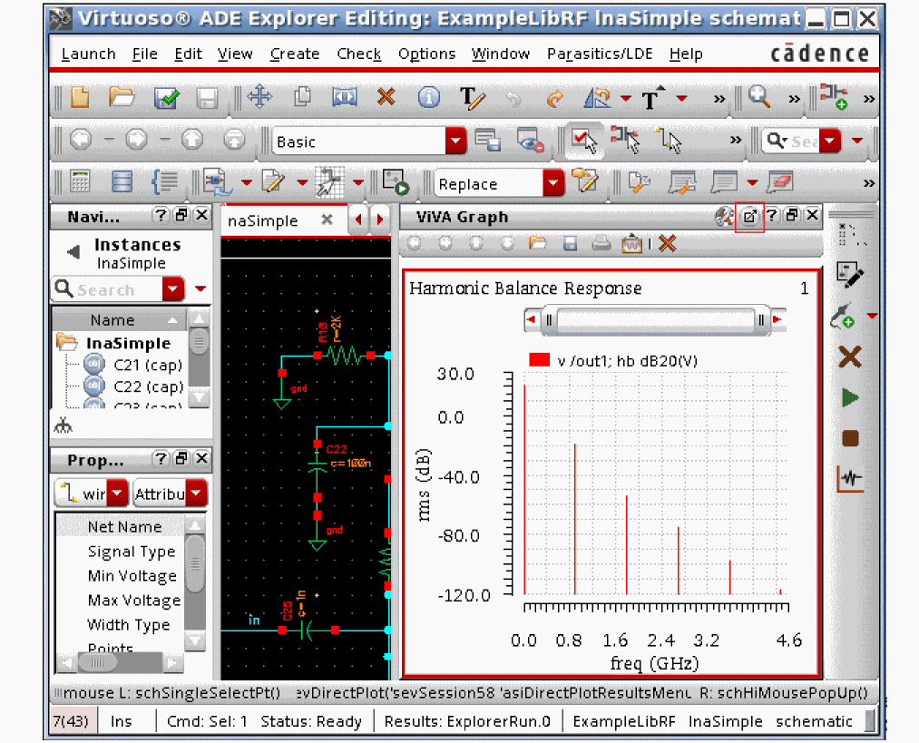Click the green Run simulation play icon
This screenshot has width=919, height=743.
(x=849, y=397)
